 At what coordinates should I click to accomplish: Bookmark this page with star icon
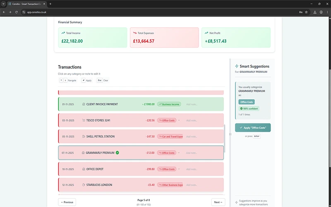[306, 12]
